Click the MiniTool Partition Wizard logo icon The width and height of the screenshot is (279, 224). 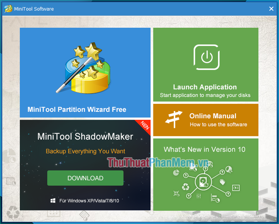(x=83, y=68)
